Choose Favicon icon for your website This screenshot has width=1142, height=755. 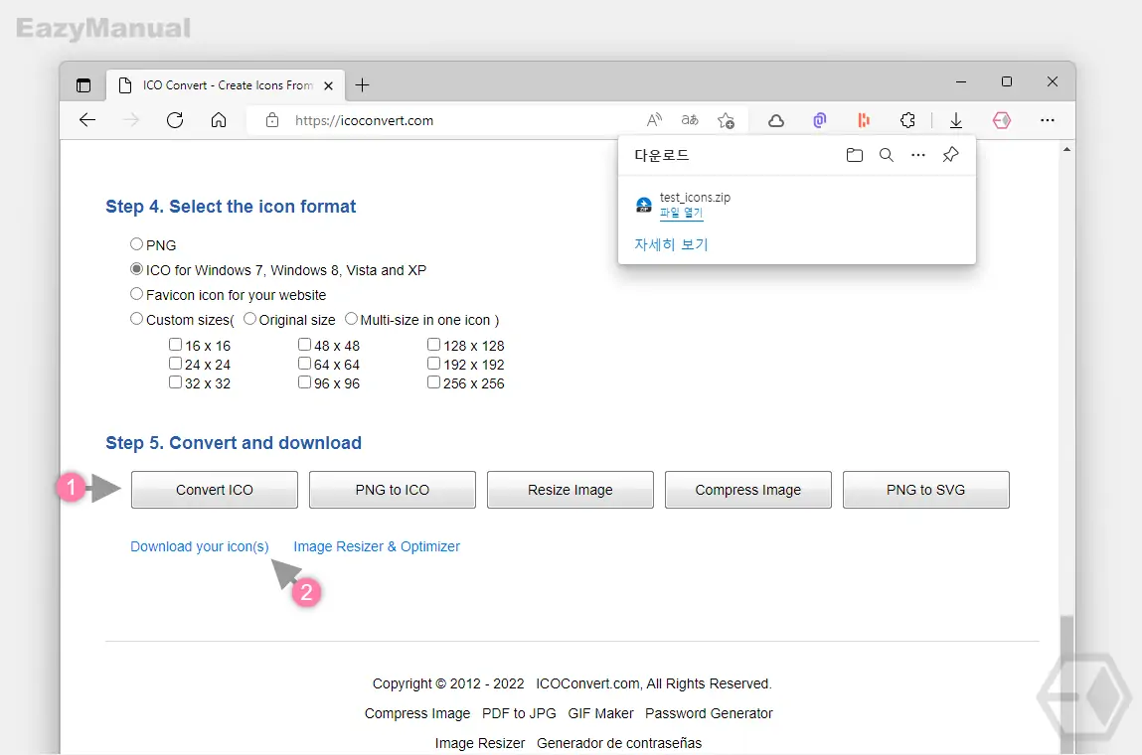pyautogui.click(x=136, y=294)
